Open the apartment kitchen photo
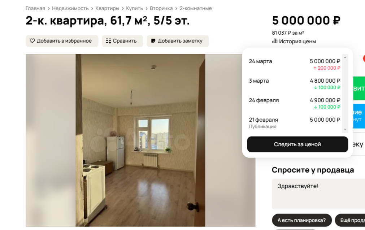The width and height of the screenshot is (365, 230). click(140, 140)
